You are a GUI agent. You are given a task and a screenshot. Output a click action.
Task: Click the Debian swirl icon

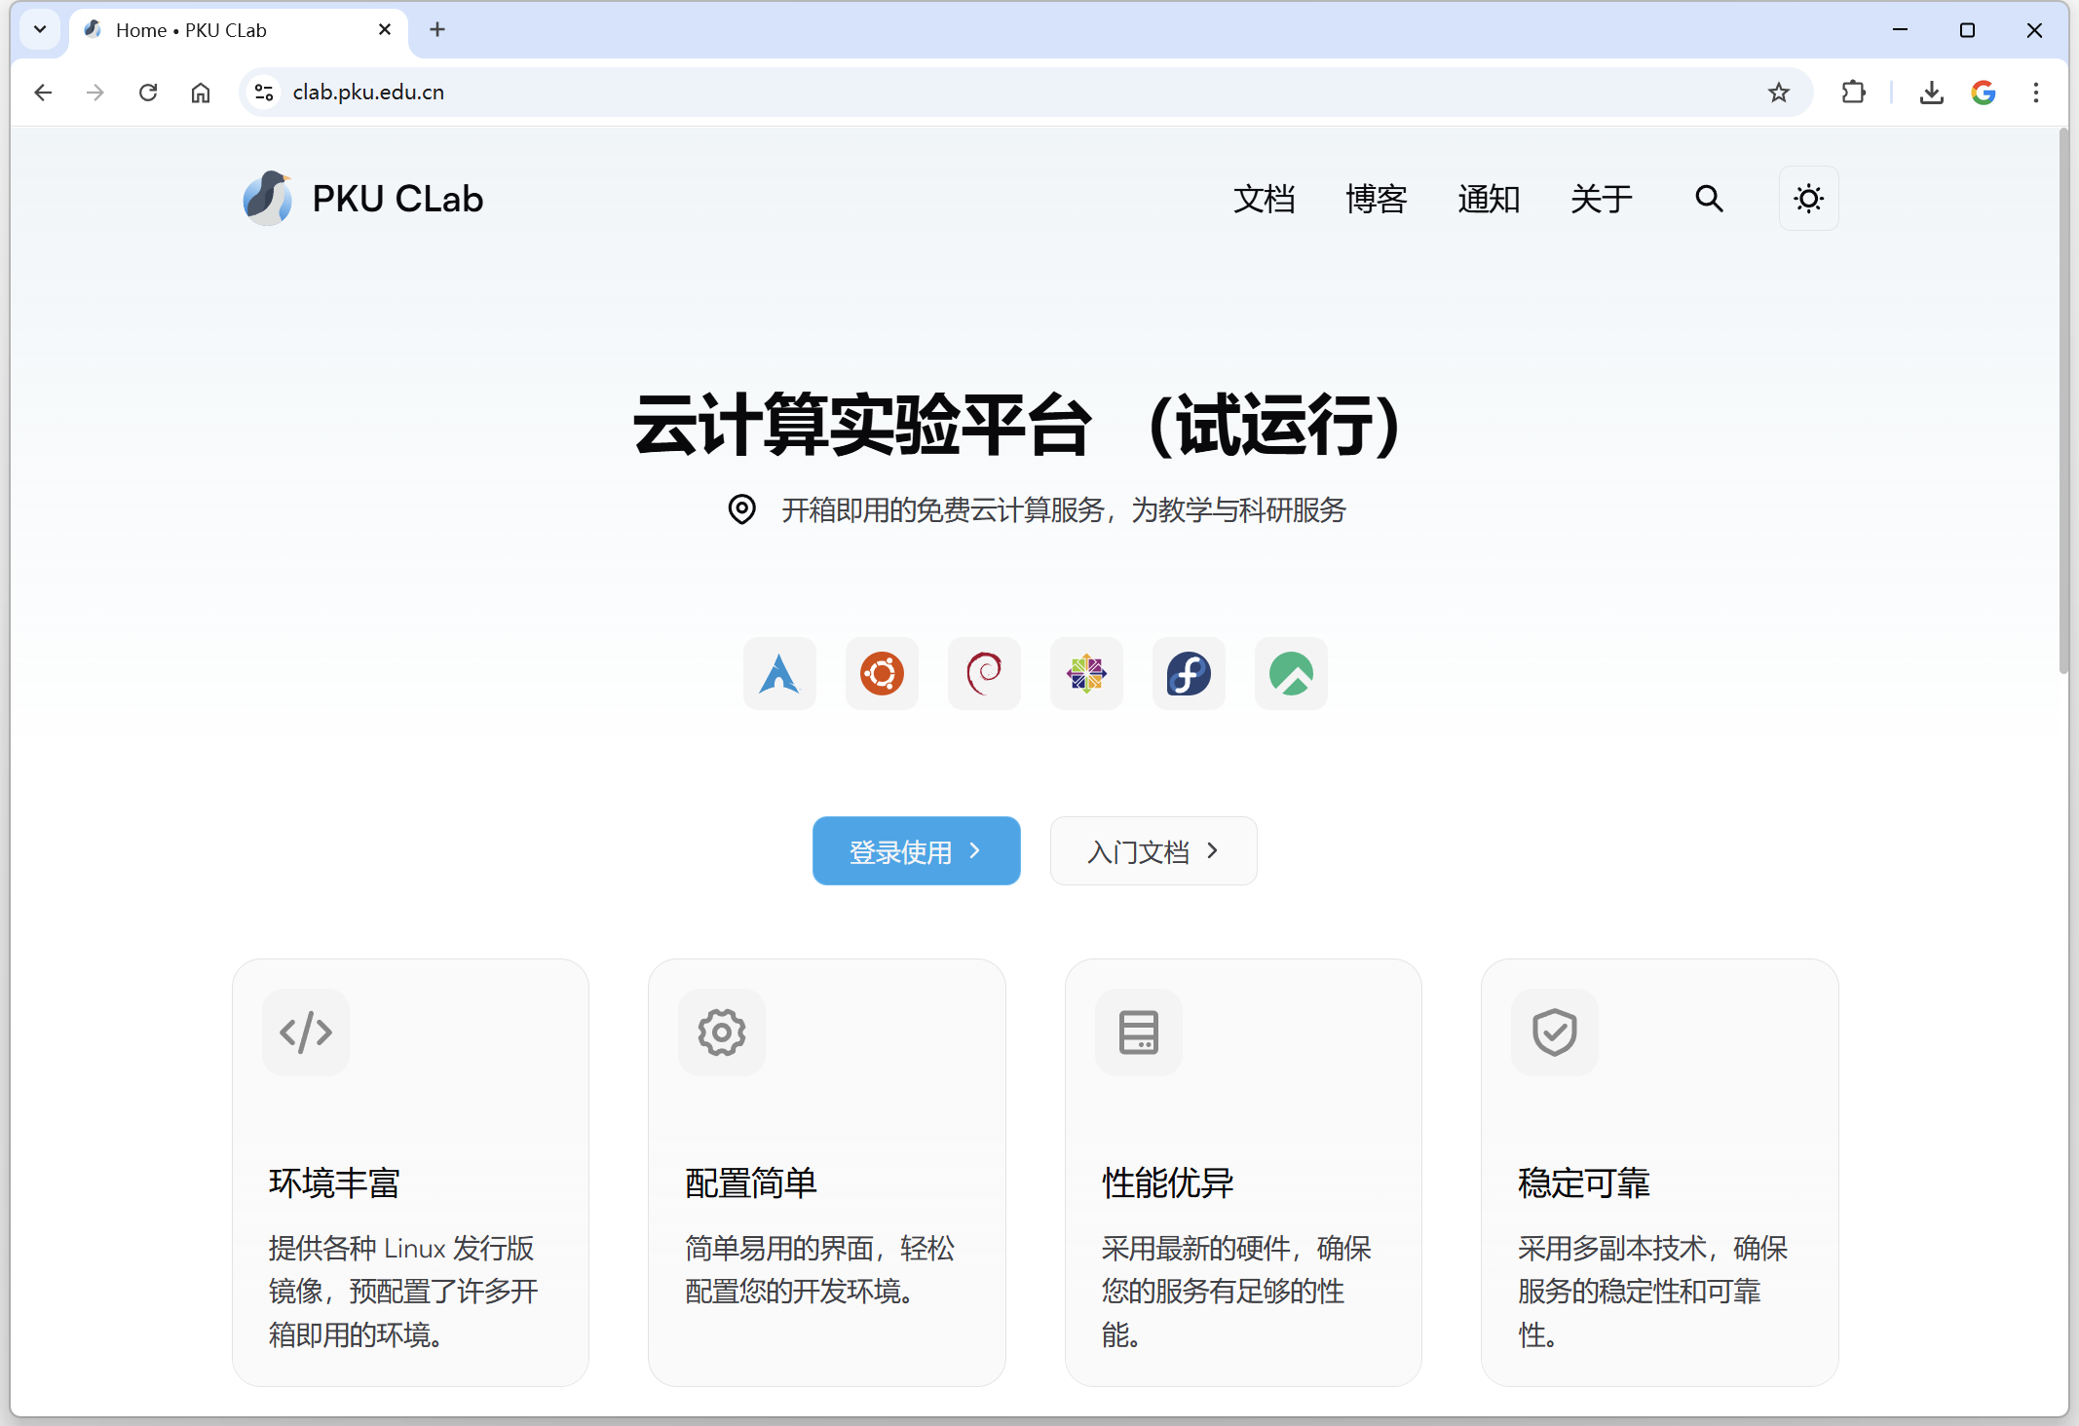tap(984, 674)
